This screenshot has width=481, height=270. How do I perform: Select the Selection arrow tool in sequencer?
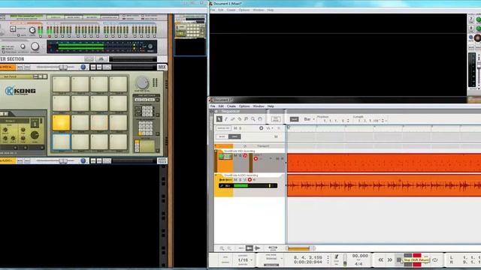(219, 119)
